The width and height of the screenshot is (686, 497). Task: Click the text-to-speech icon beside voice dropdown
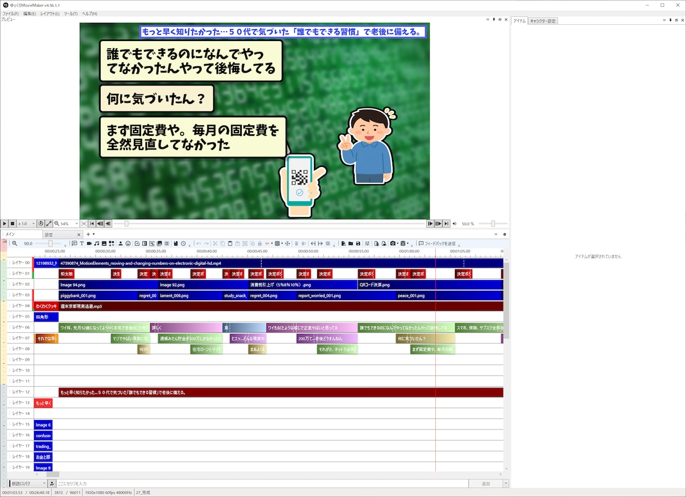click(52, 484)
